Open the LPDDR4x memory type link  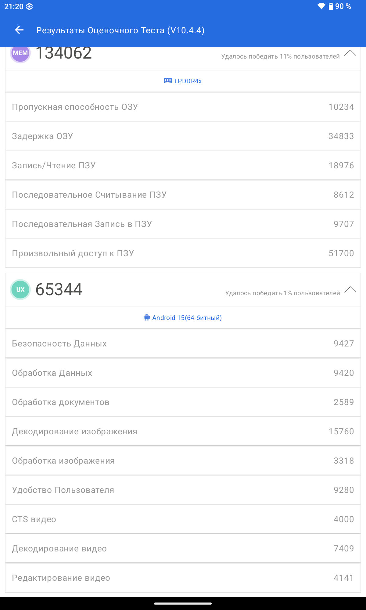click(x=188, y=81)
